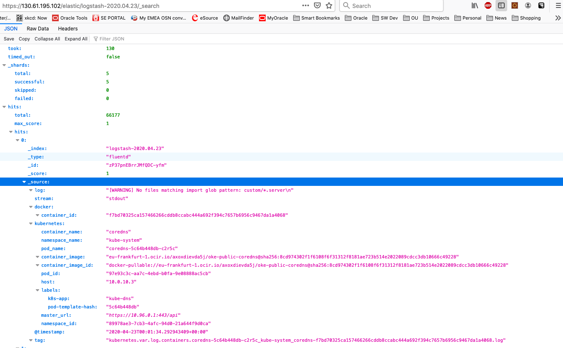Show more bookmarks chevron
Viewport: 563px width, 348px height.
(x=558, y=18)
